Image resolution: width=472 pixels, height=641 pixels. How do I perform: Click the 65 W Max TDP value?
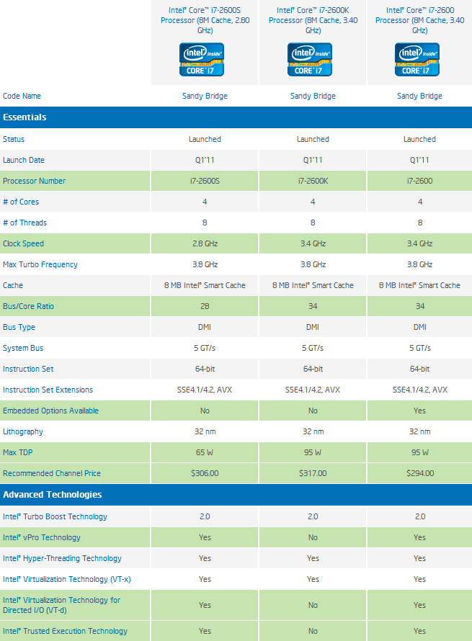pyautogui.click(x=205, y=452)
